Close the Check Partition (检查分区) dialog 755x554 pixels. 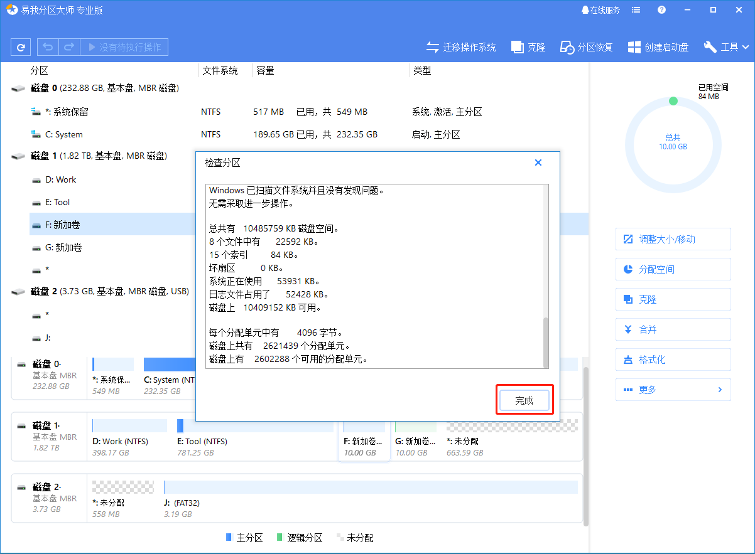click(538, 162)
